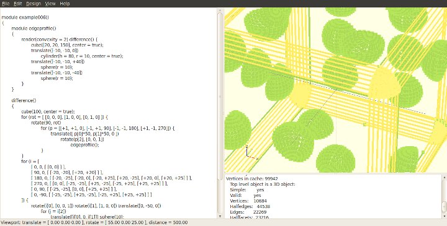Open the Edit menu

pos(17,4)
